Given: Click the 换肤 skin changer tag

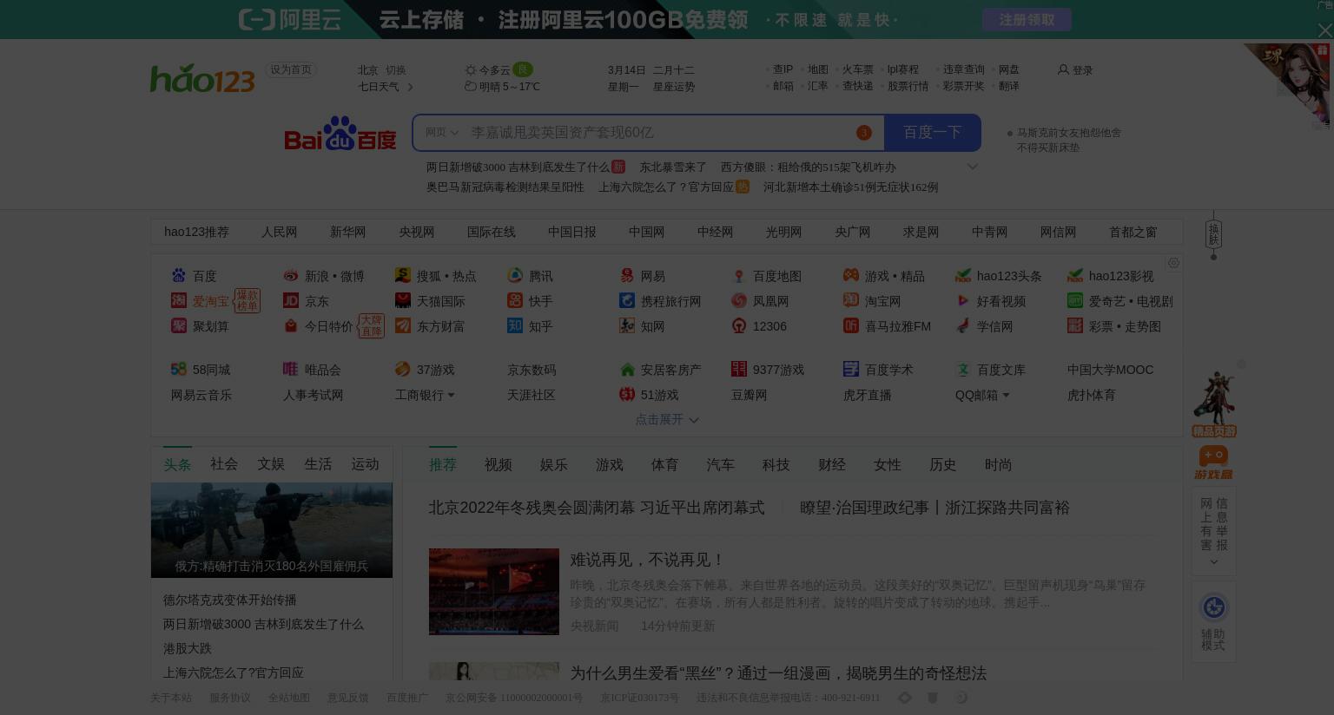Looking at the screenshot, I should coord(1213,233).
